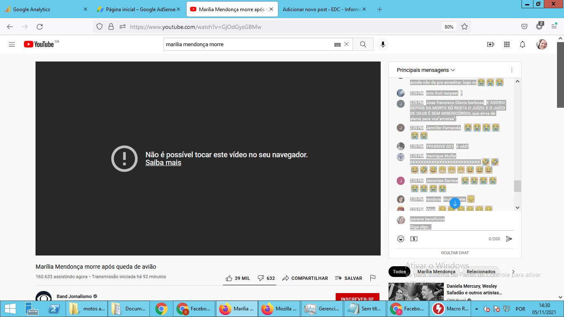Reload the page in the browser
The image size is (564, 317).
[x=40, y=27]
